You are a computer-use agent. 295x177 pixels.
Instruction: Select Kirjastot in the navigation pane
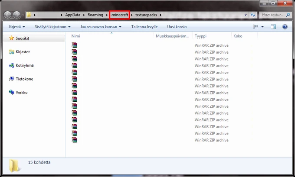pyautogui.click(x=20, y=52)
